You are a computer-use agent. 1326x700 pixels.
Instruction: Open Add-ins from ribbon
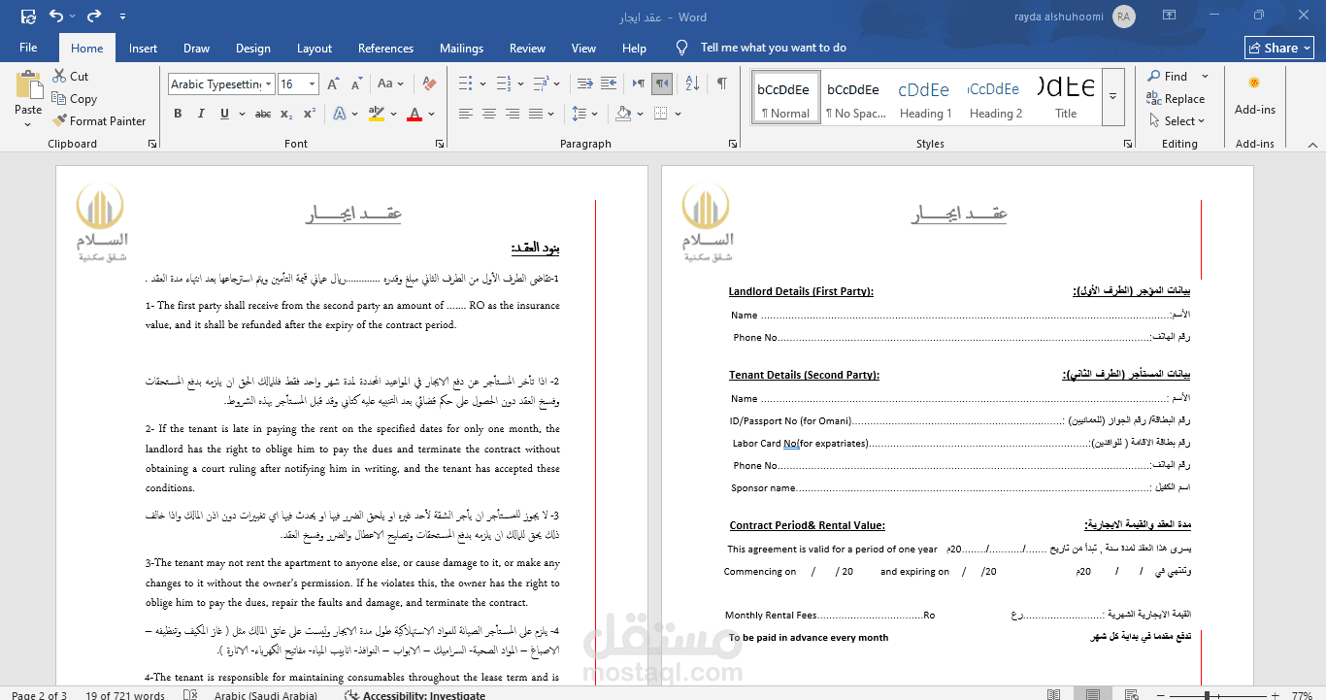point(1254,96)
